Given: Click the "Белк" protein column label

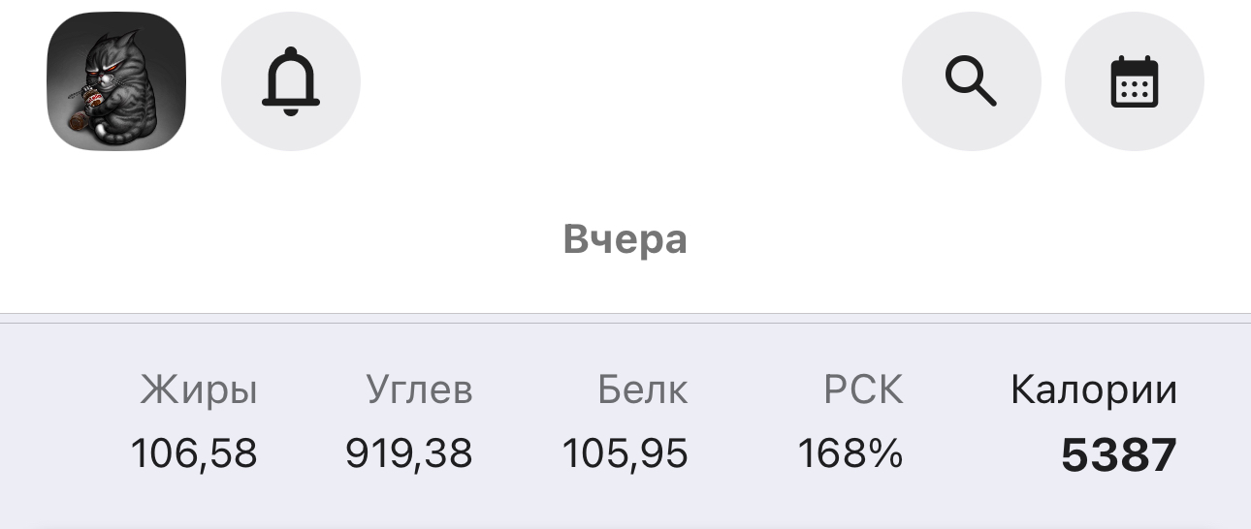Looking at the screenshot, I should [x=642, y=390].
